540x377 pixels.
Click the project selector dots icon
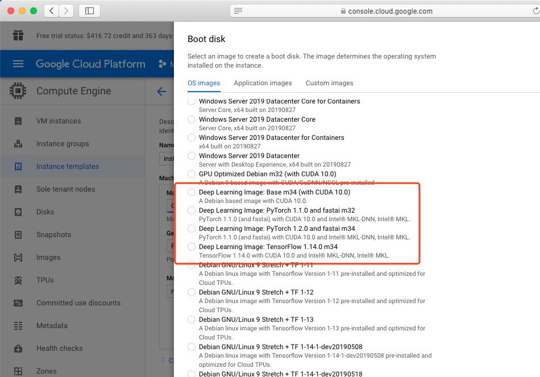point(162,64)
